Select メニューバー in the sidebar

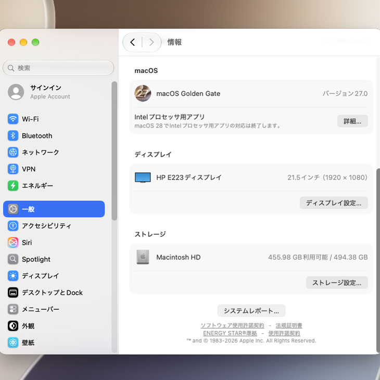[54, 309]
